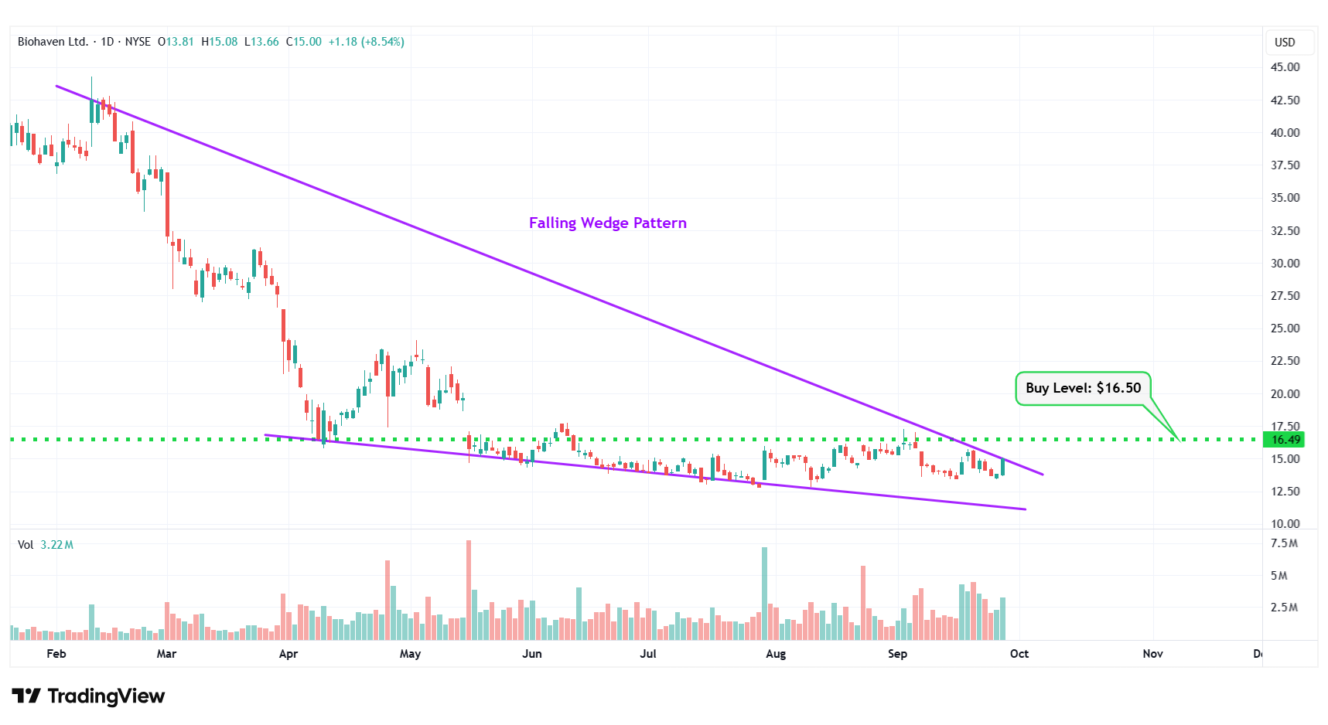Click the green 16.49 price tag

coord(1285,440)
